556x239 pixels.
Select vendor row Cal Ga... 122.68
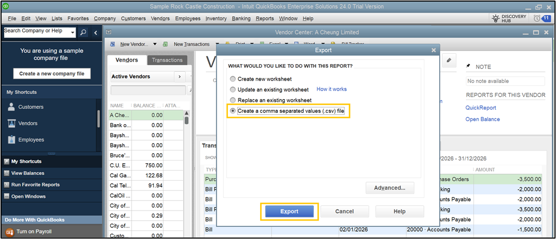click(x=146, y=175)
